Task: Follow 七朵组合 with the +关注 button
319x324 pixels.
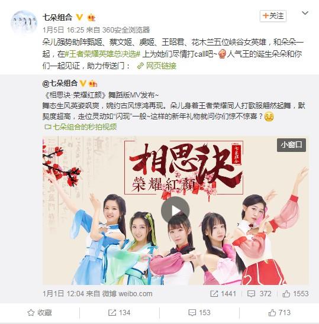Action: [273, 16]
